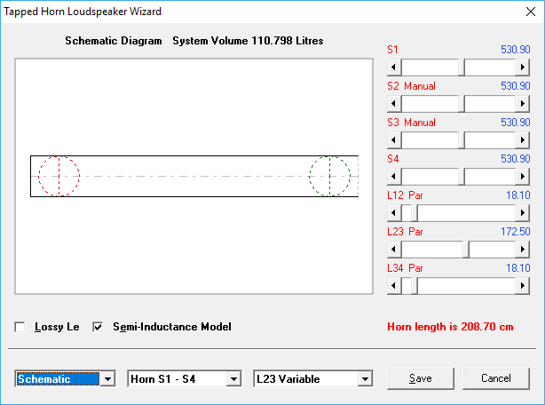Click the L23 Par slider thumb
Screen dimensions: 545x405
pyautogui.click(x=465, y=250)
